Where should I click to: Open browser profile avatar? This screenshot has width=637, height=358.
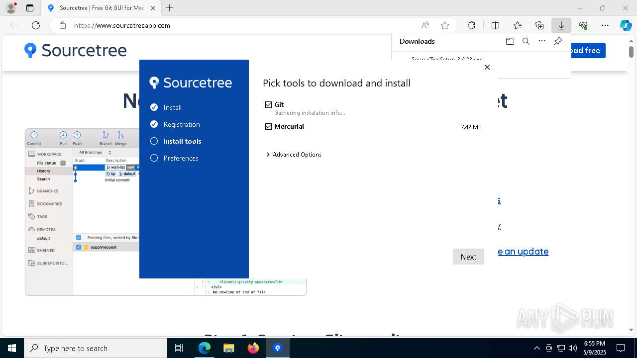pos(11,8)
